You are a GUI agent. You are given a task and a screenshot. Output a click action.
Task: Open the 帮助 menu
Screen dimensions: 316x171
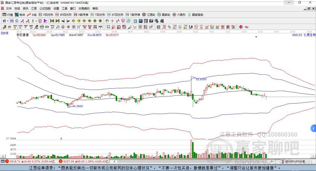[x=95, y=8]
